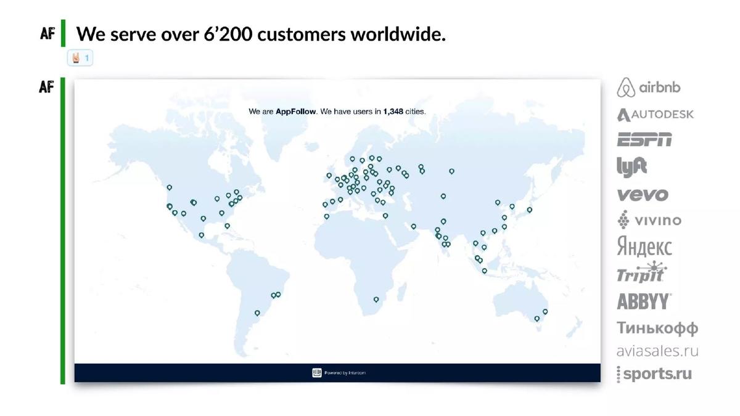The height and width of the screenshot is (416, 740).
Task: Select the map pin in South Africa
Action: pyautogui.click(x=376, y=300)
